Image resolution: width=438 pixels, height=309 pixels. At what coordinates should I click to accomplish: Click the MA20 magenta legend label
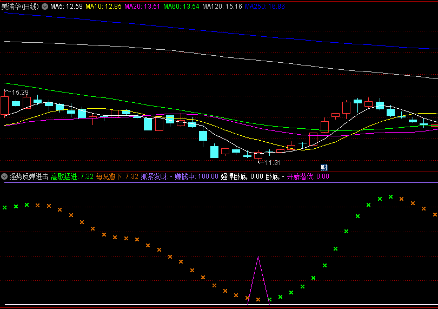(142, 6)
